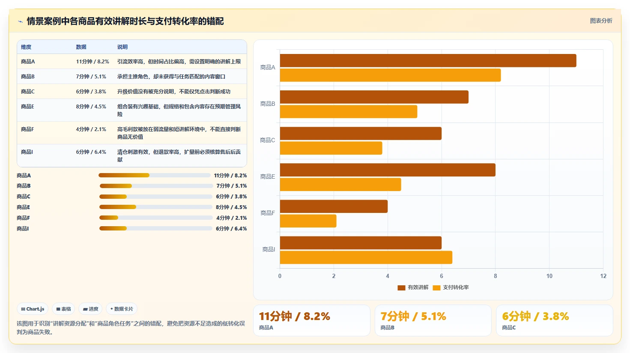Click the 进度 tag chip
The width and height of the screenshot is (630, 353).
pyautogui.click(x=90, y=309)
